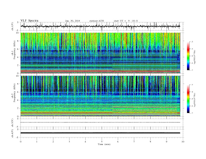The width and height of the screenshot is (206, 159).
Task: Click the ch.3 flat signal trace
Action: 100,122
